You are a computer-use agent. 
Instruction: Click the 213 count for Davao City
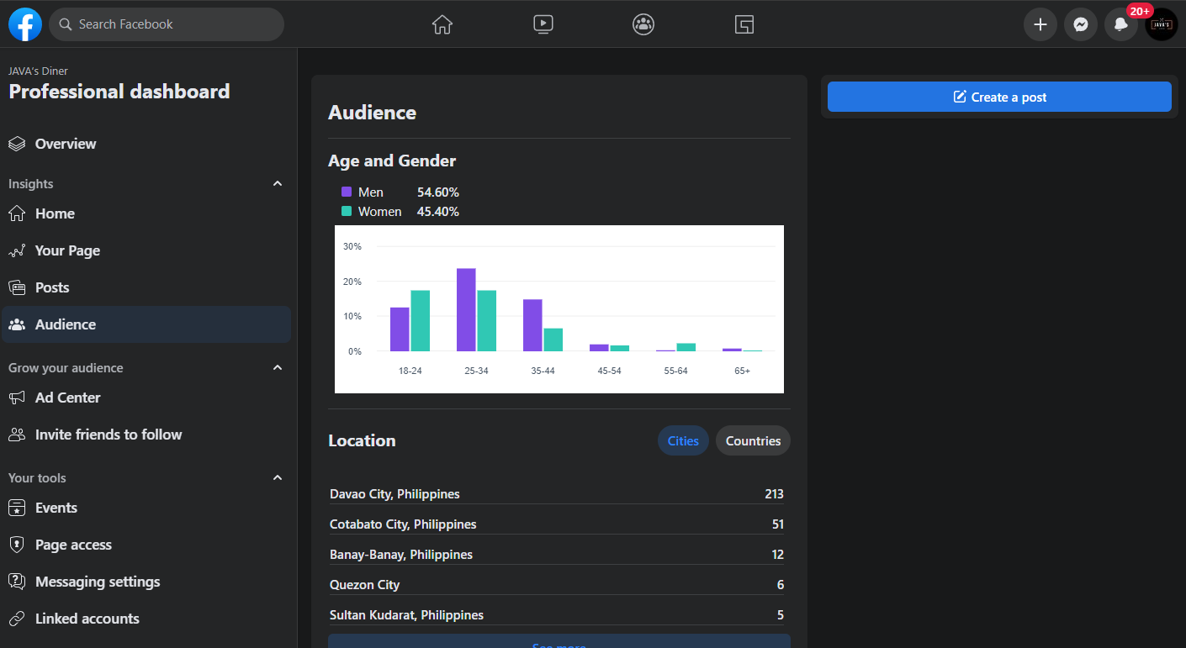tap(774, 494)
